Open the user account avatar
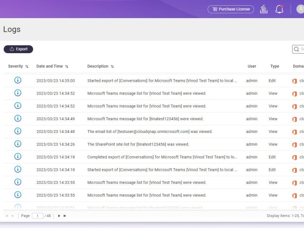The height and width of the screenshot is (228, 304). click(x=300, y=9)
